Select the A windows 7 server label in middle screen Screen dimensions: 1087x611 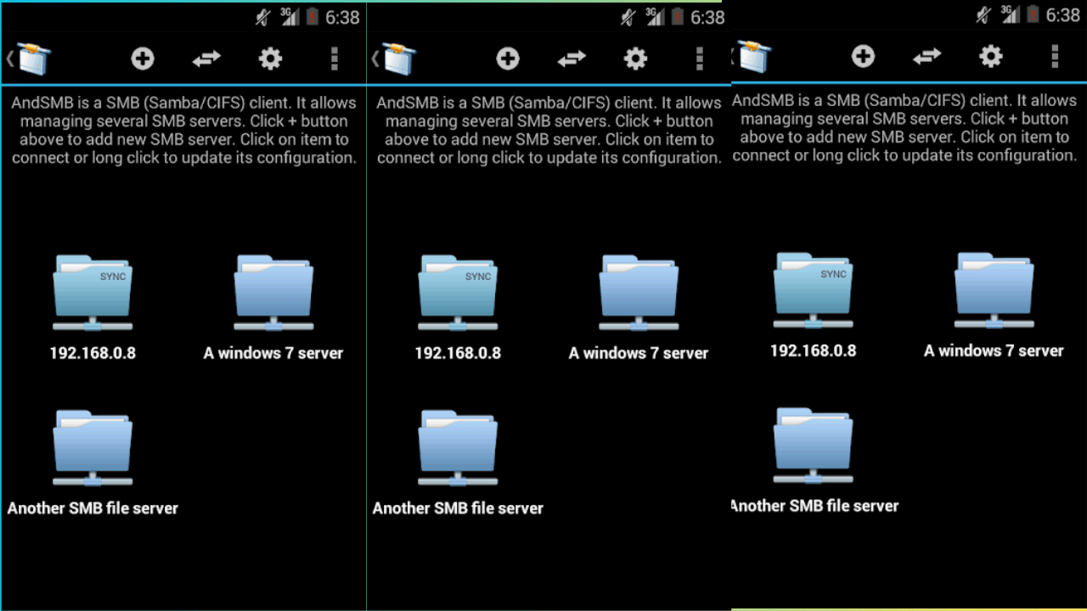point(639,353)
